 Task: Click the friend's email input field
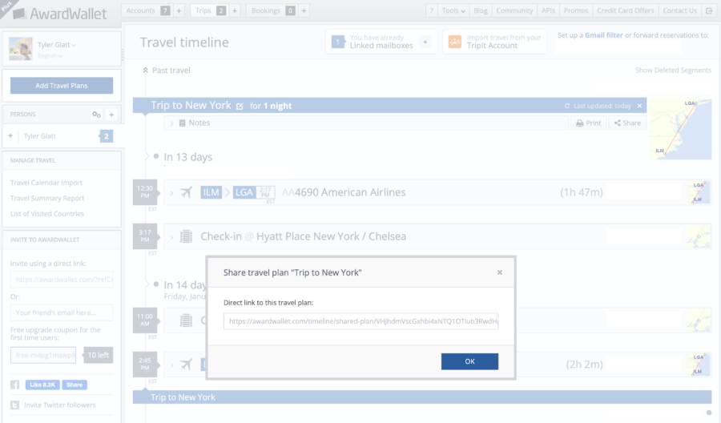click(x=62, y=312)
